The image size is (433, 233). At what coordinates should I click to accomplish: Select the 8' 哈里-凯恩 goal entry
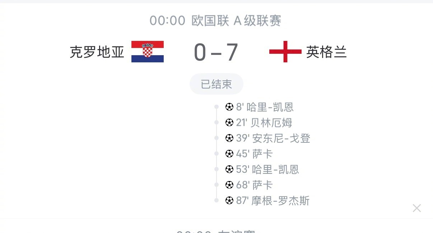259,107
